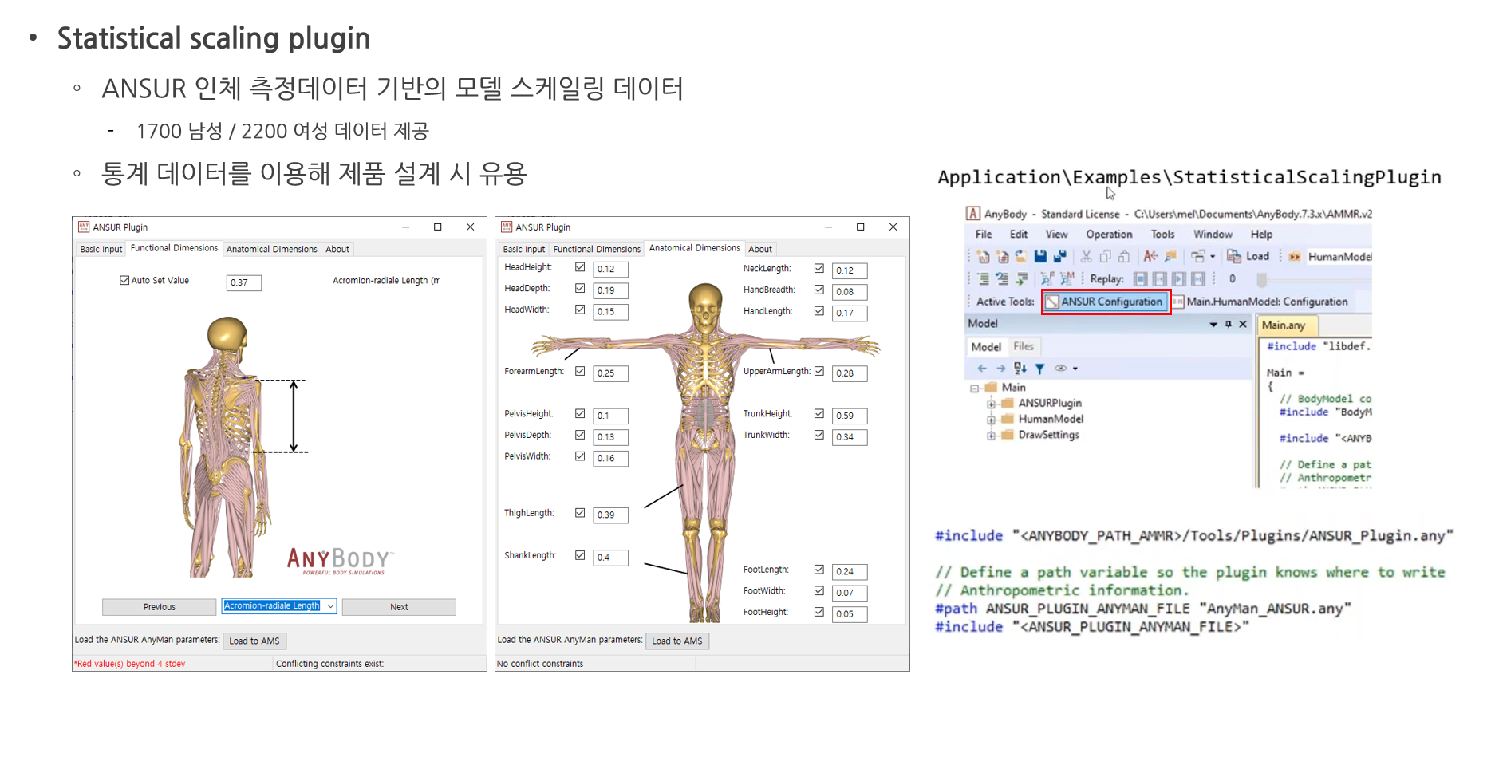Expand the HumanModel tree node
This screenshot has height=781, width=1491.
pyautogui.click(x=991, y=420)
